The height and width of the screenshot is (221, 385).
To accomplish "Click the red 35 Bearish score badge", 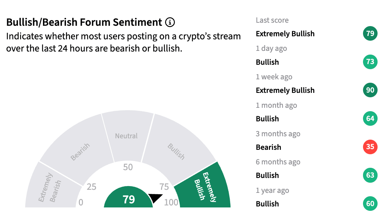I will [370, 147].
